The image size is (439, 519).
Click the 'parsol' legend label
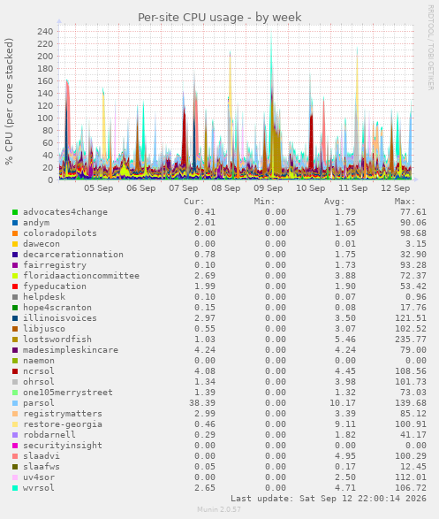tap(39, 403)
